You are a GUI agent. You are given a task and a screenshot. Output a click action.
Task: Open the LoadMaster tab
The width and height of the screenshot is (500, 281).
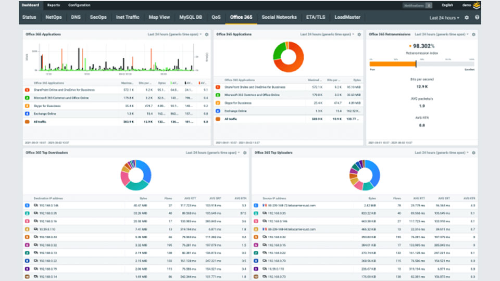[x=347, y=17]
